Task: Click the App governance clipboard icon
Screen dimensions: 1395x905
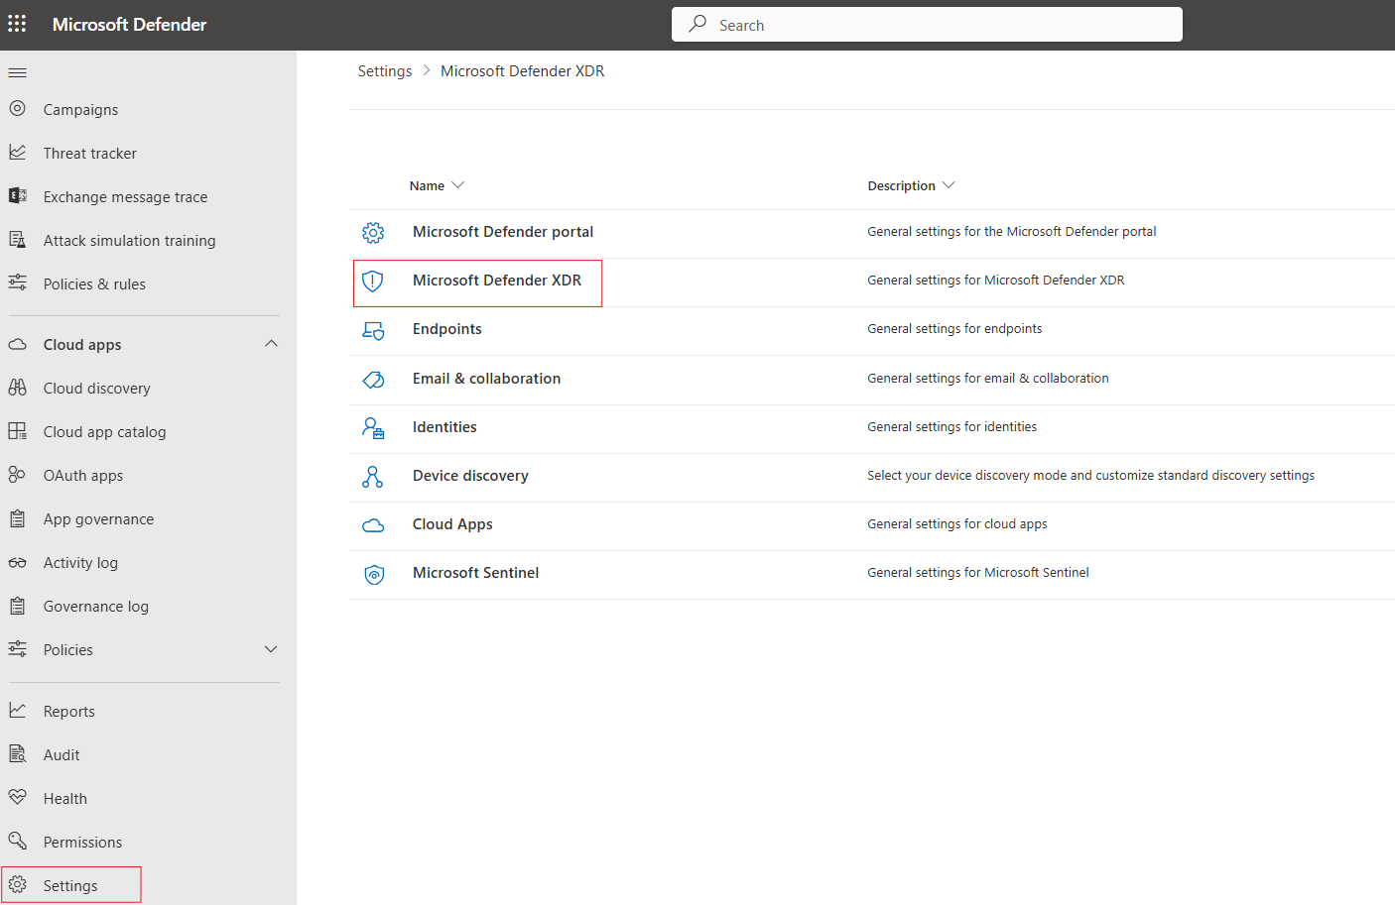Action: (17, 518)
